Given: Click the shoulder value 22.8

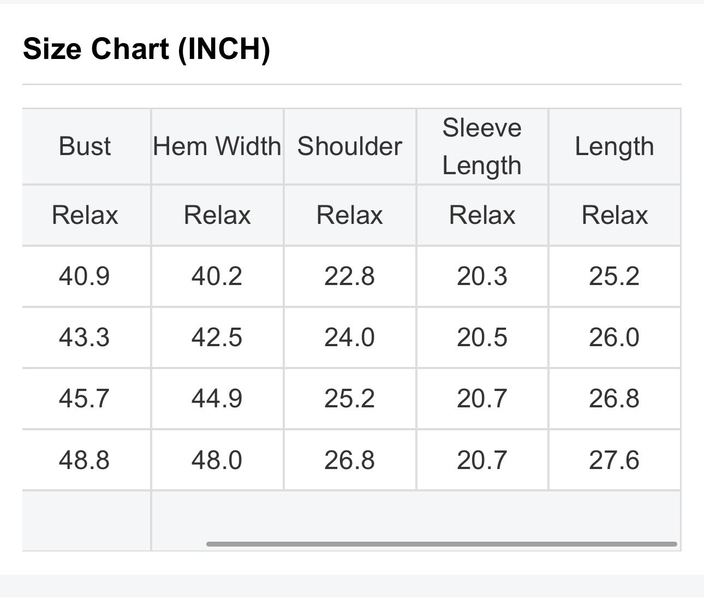Looking at the screenshot, I should point(350,276).
